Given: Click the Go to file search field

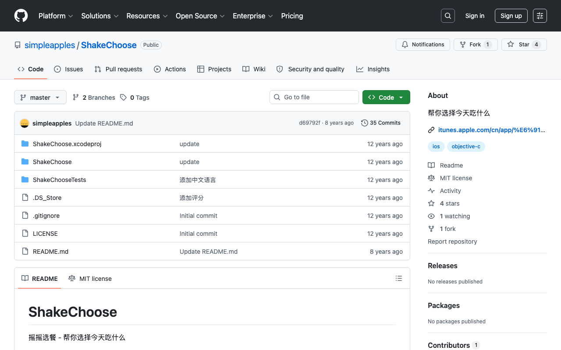Looking at the screenshot, I should [314, 97].
